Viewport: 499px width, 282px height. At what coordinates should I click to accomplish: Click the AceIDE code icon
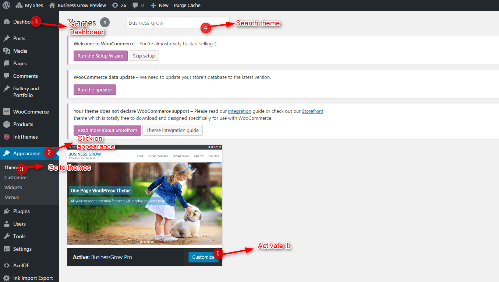point(7,265)
